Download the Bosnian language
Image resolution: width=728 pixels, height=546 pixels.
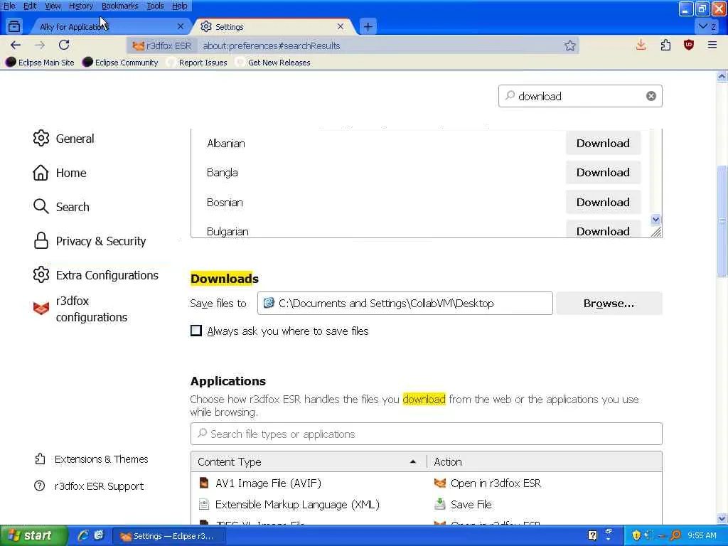tap(603, 202)
